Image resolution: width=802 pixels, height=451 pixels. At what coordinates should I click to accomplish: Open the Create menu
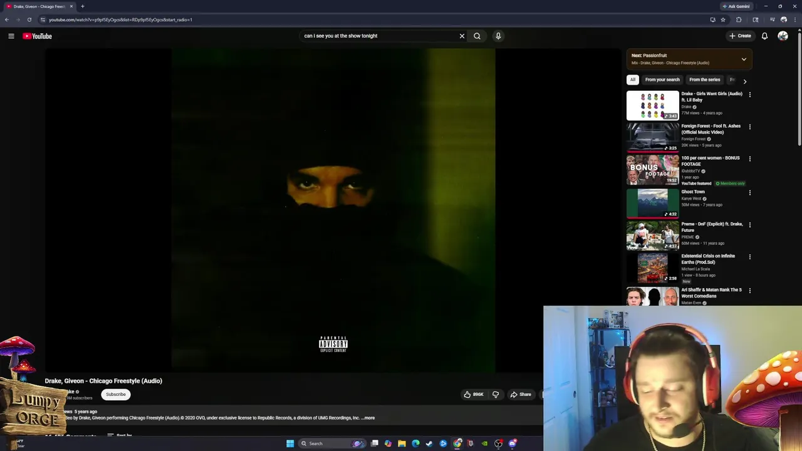pos(740,36)
